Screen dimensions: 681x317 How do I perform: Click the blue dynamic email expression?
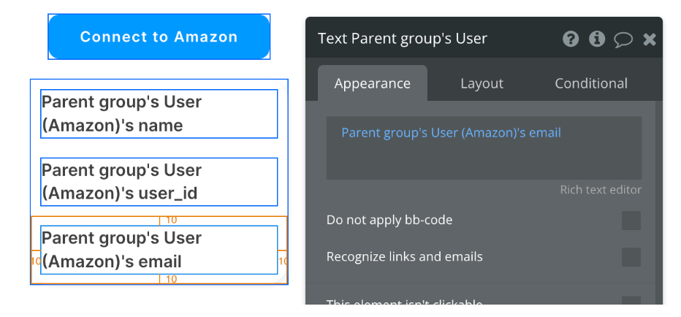pos(451,132)
